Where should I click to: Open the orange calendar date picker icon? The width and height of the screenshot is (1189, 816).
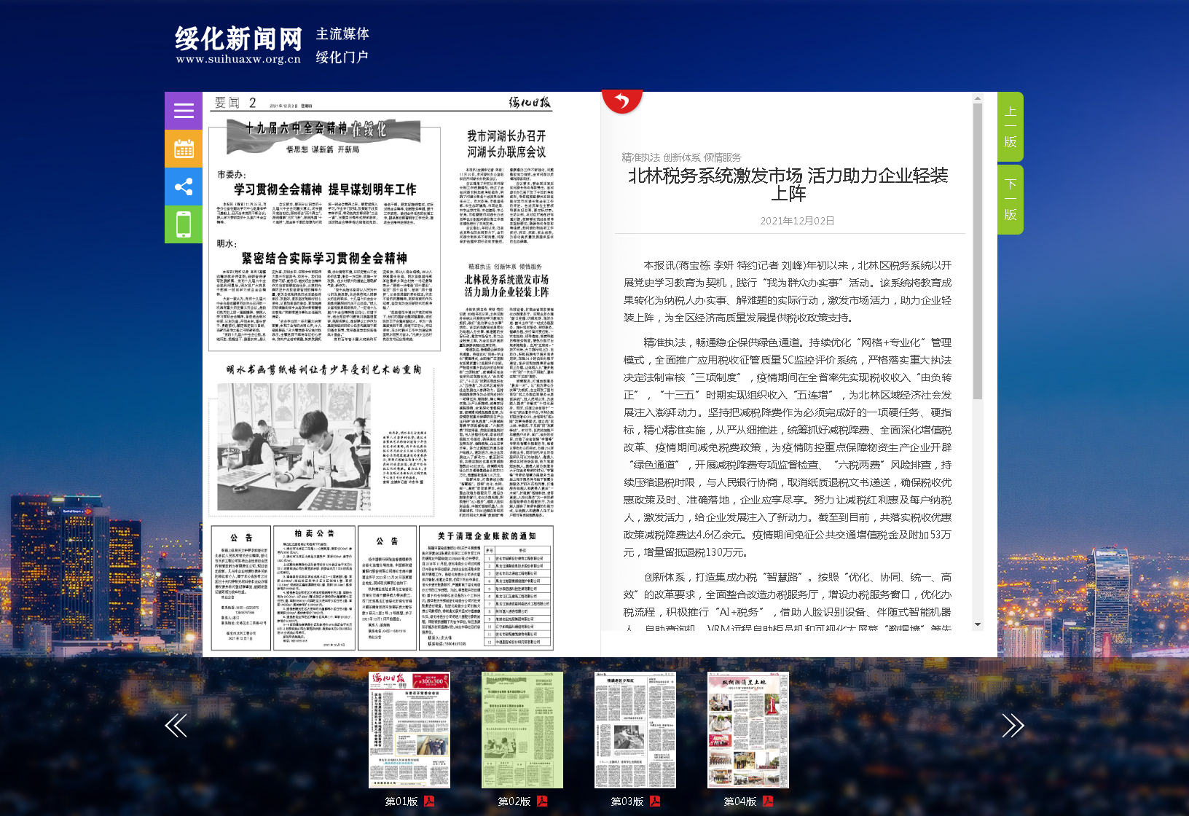pyautogui.click(x=184, y=149)
